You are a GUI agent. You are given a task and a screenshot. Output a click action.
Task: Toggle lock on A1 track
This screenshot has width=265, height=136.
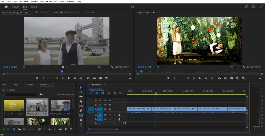(95, 115)
